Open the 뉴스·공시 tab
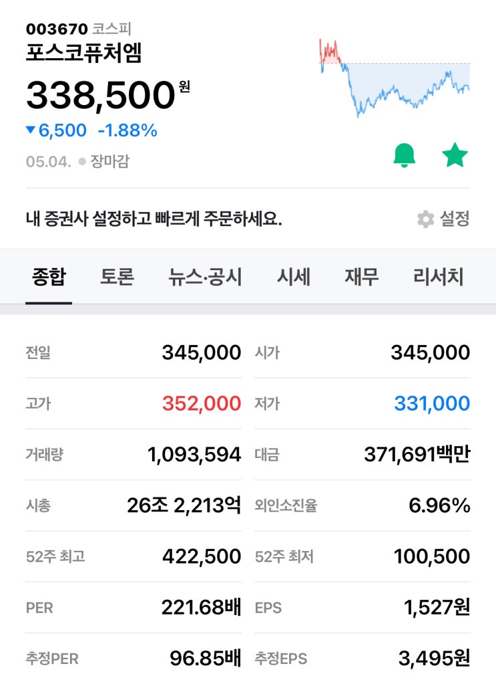This screenshot has width=496, height=678. (205, 277)
